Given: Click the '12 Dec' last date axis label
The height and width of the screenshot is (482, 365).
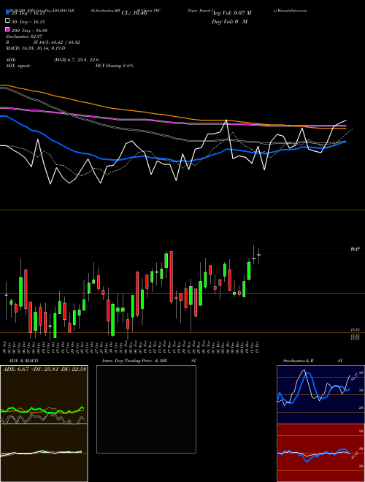Looking at the screenshot, I should point(256,347).
